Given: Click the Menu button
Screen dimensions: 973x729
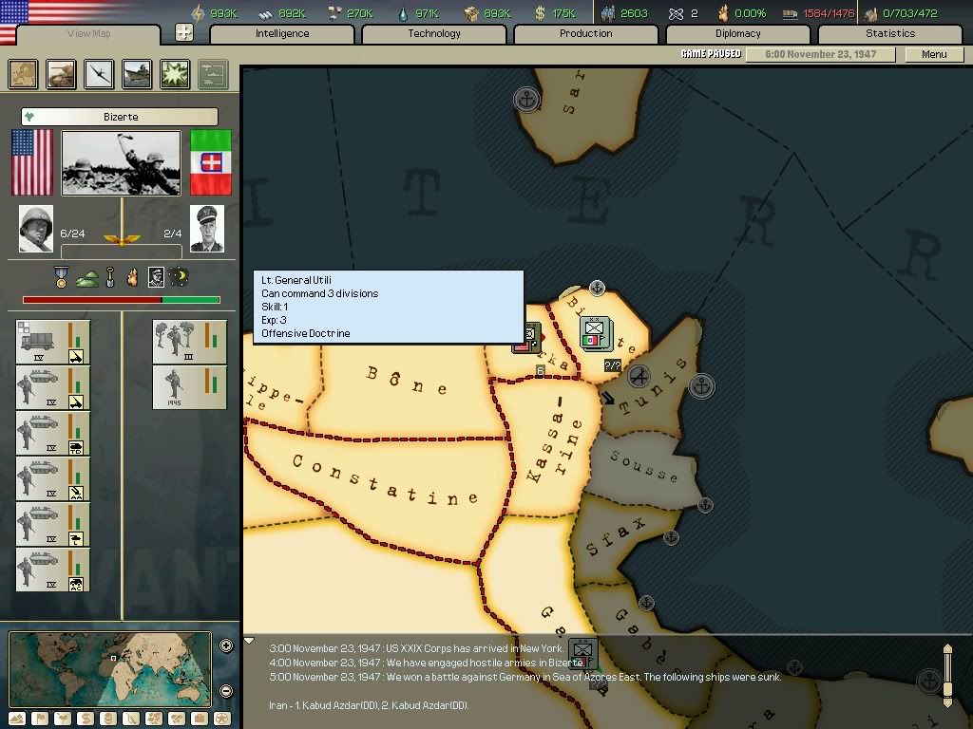Looking at the screenshot, I should click(934, 54).
